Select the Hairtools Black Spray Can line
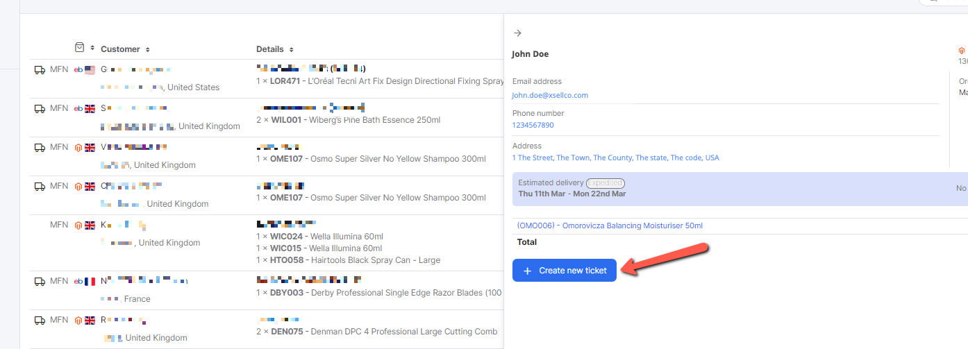This screenshot has height=349, width=968. point(348,260)
